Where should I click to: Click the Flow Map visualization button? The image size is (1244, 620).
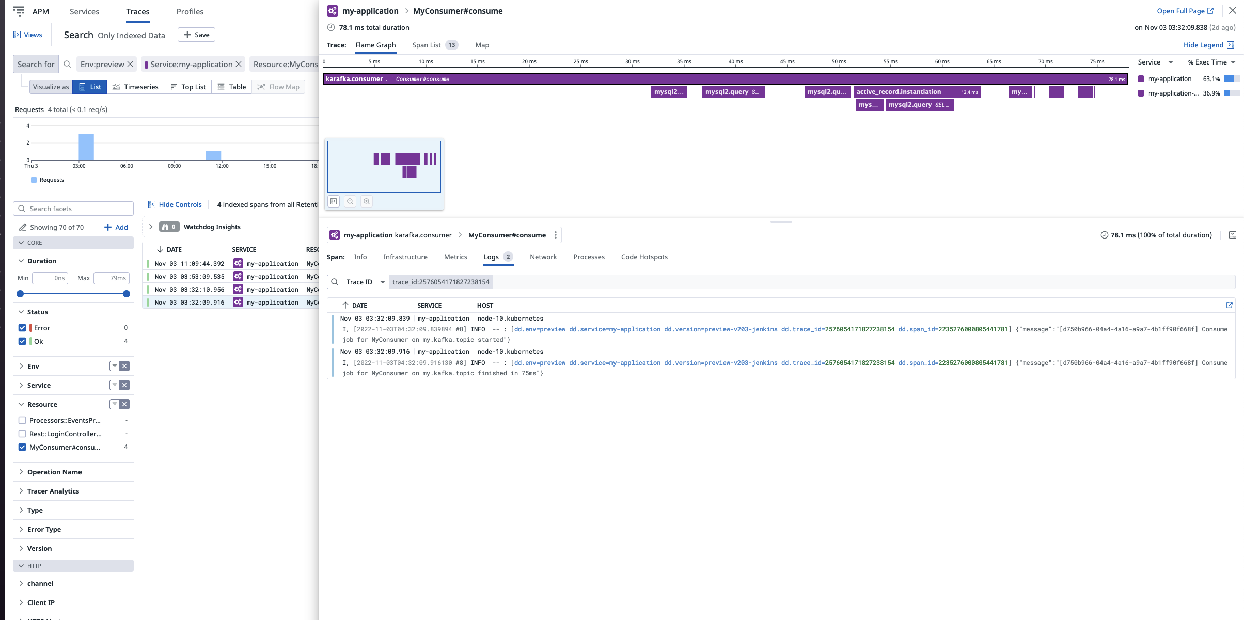278,87
